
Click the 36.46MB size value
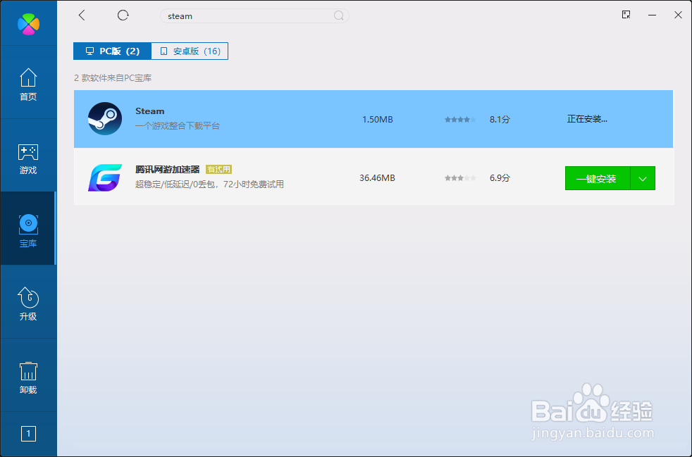[377, 178]
